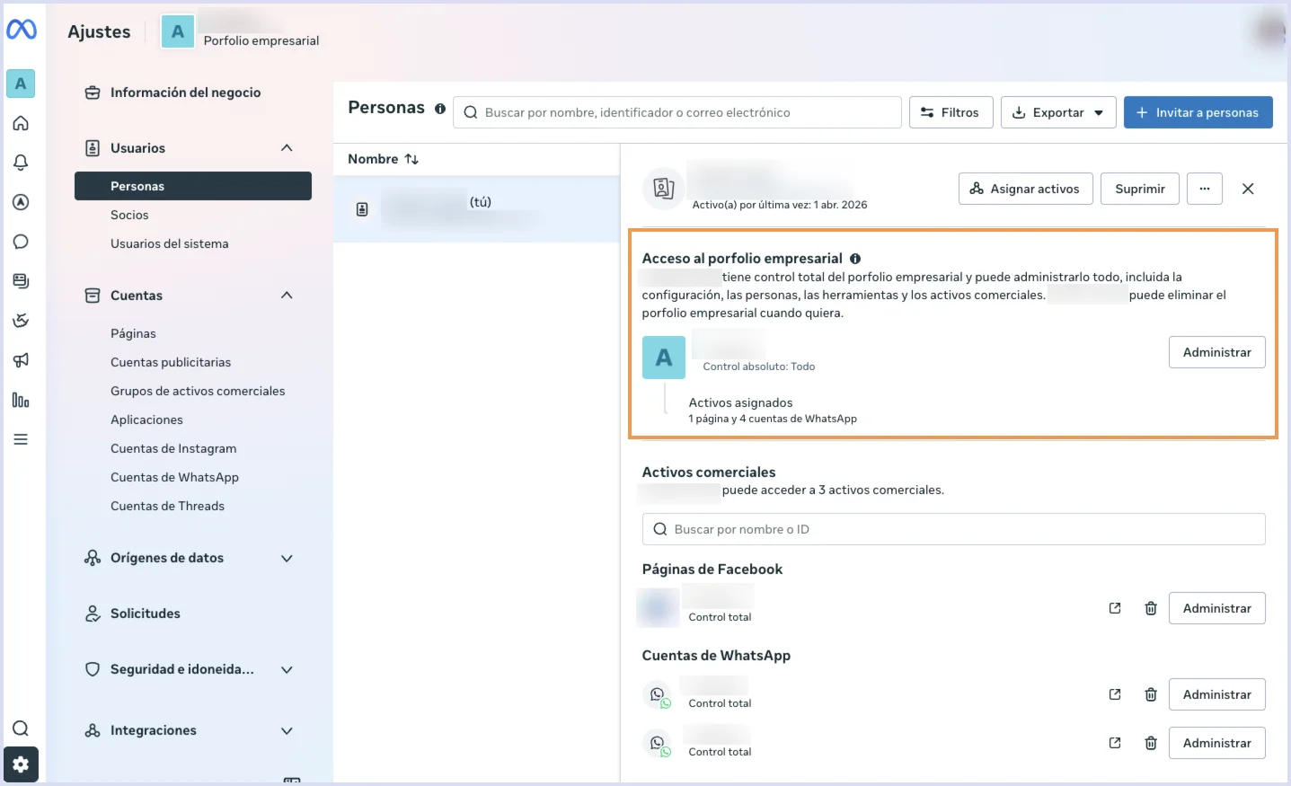The height and width of the screenshot is (786, 1291).
Task: Close the person details panel
Action: coord(1248,189)
